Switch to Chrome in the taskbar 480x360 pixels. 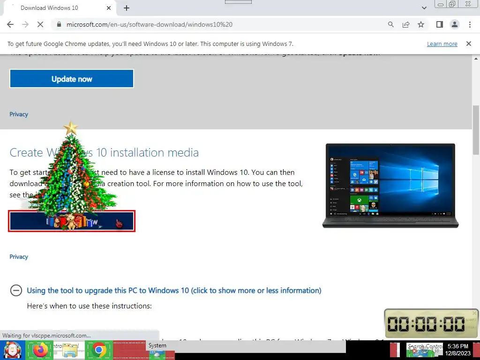(x=99, y=350)
